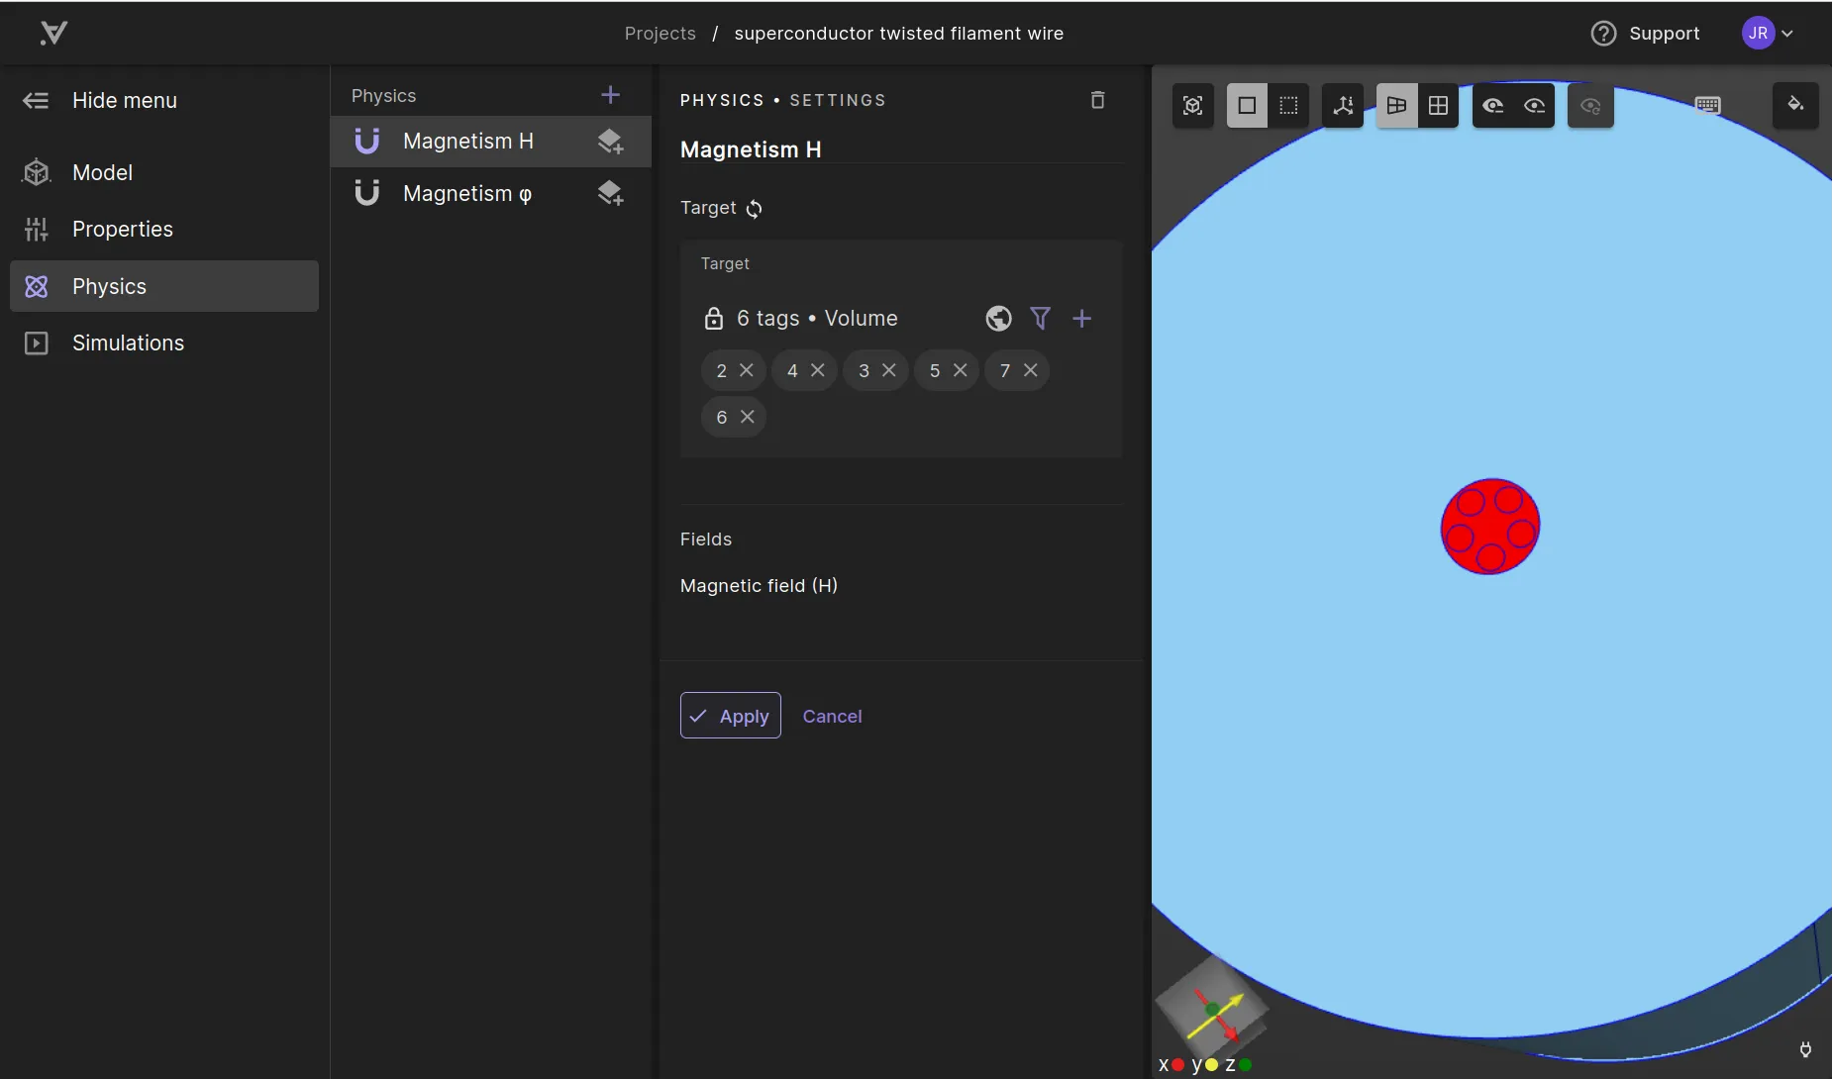Open the Model section

[x=164, y=172]
